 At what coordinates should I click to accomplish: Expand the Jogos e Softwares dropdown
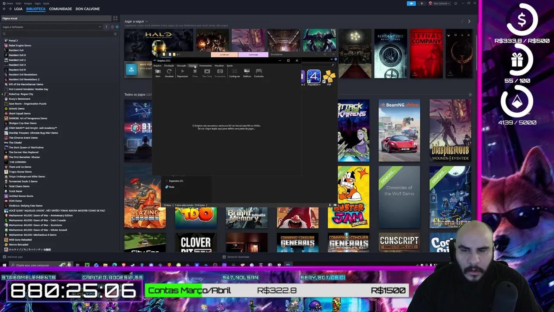tap(52, 27)
